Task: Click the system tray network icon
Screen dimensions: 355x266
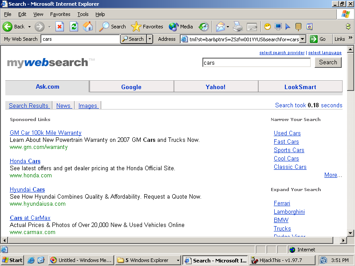Action: [323, 260]
